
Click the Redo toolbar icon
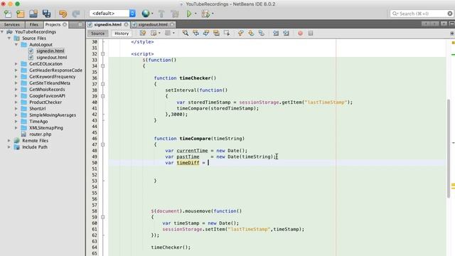pos(76,14)
